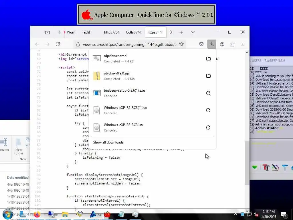Click the page vertical scrollbar thumb

click(247, 163)
